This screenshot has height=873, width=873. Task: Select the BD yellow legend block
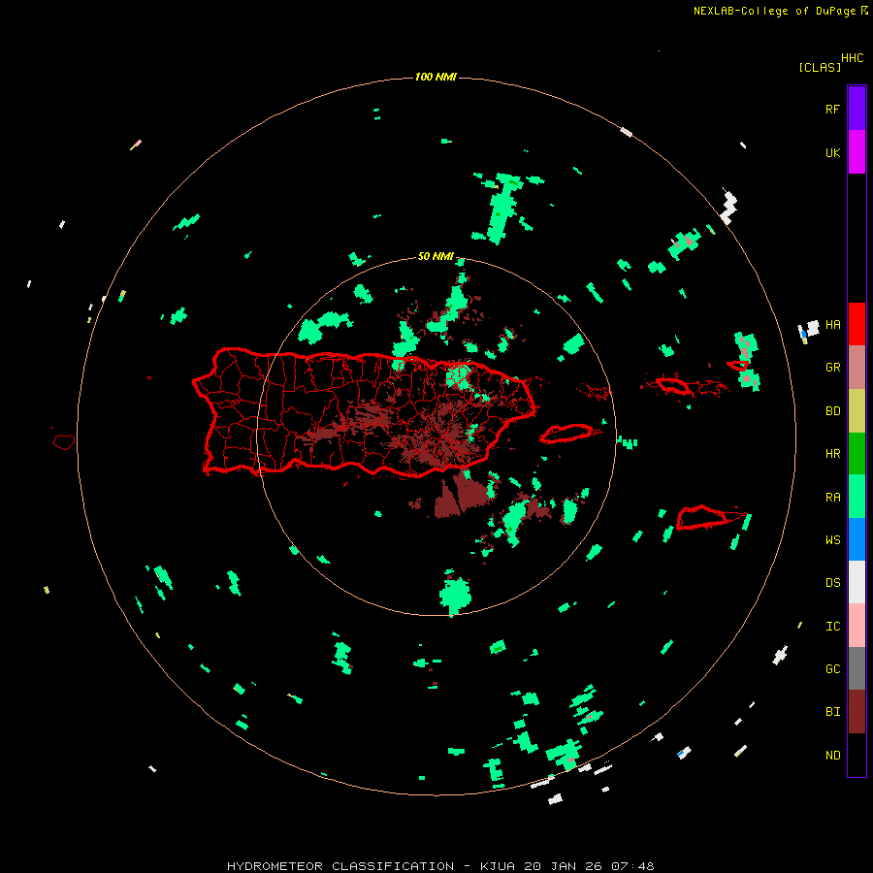[x=857, y=411]
